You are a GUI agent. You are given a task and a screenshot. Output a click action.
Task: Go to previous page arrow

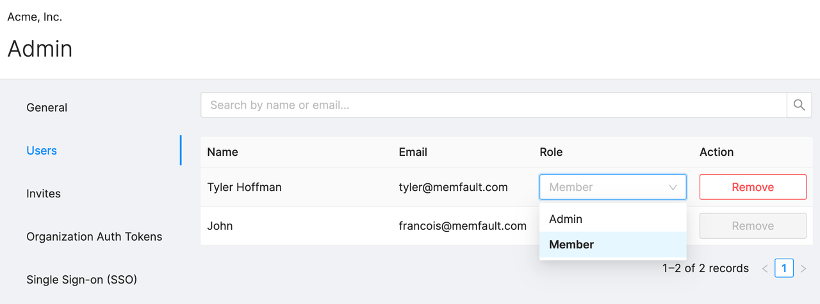point(765,269)
